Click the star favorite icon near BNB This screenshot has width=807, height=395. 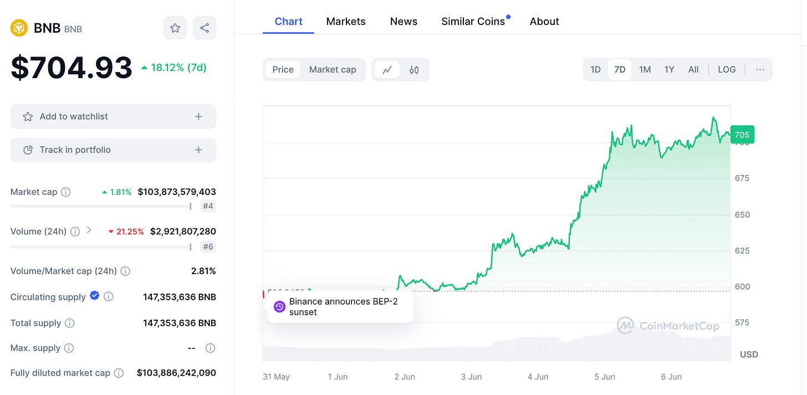pyautogui.click(x=175, y=28)
